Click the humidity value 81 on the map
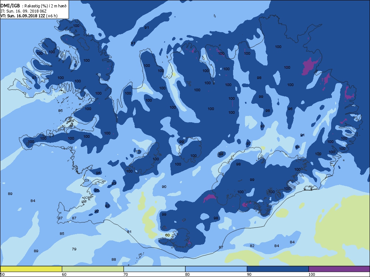 coord(129,232)
